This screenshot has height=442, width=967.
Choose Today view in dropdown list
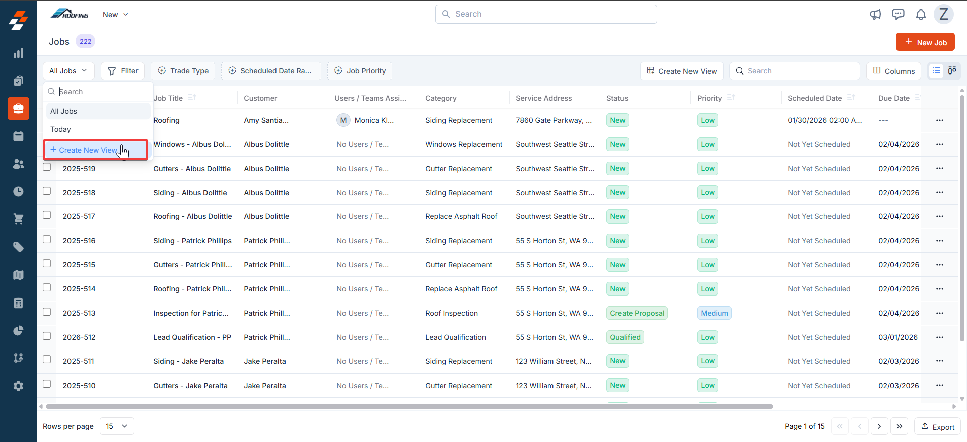pyautogui.click(x=98, y=129)
